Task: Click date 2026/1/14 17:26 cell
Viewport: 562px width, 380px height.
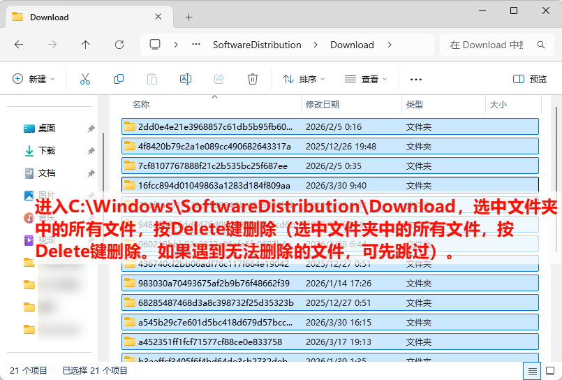Action: pyautogui.click(x=339, y=283)
